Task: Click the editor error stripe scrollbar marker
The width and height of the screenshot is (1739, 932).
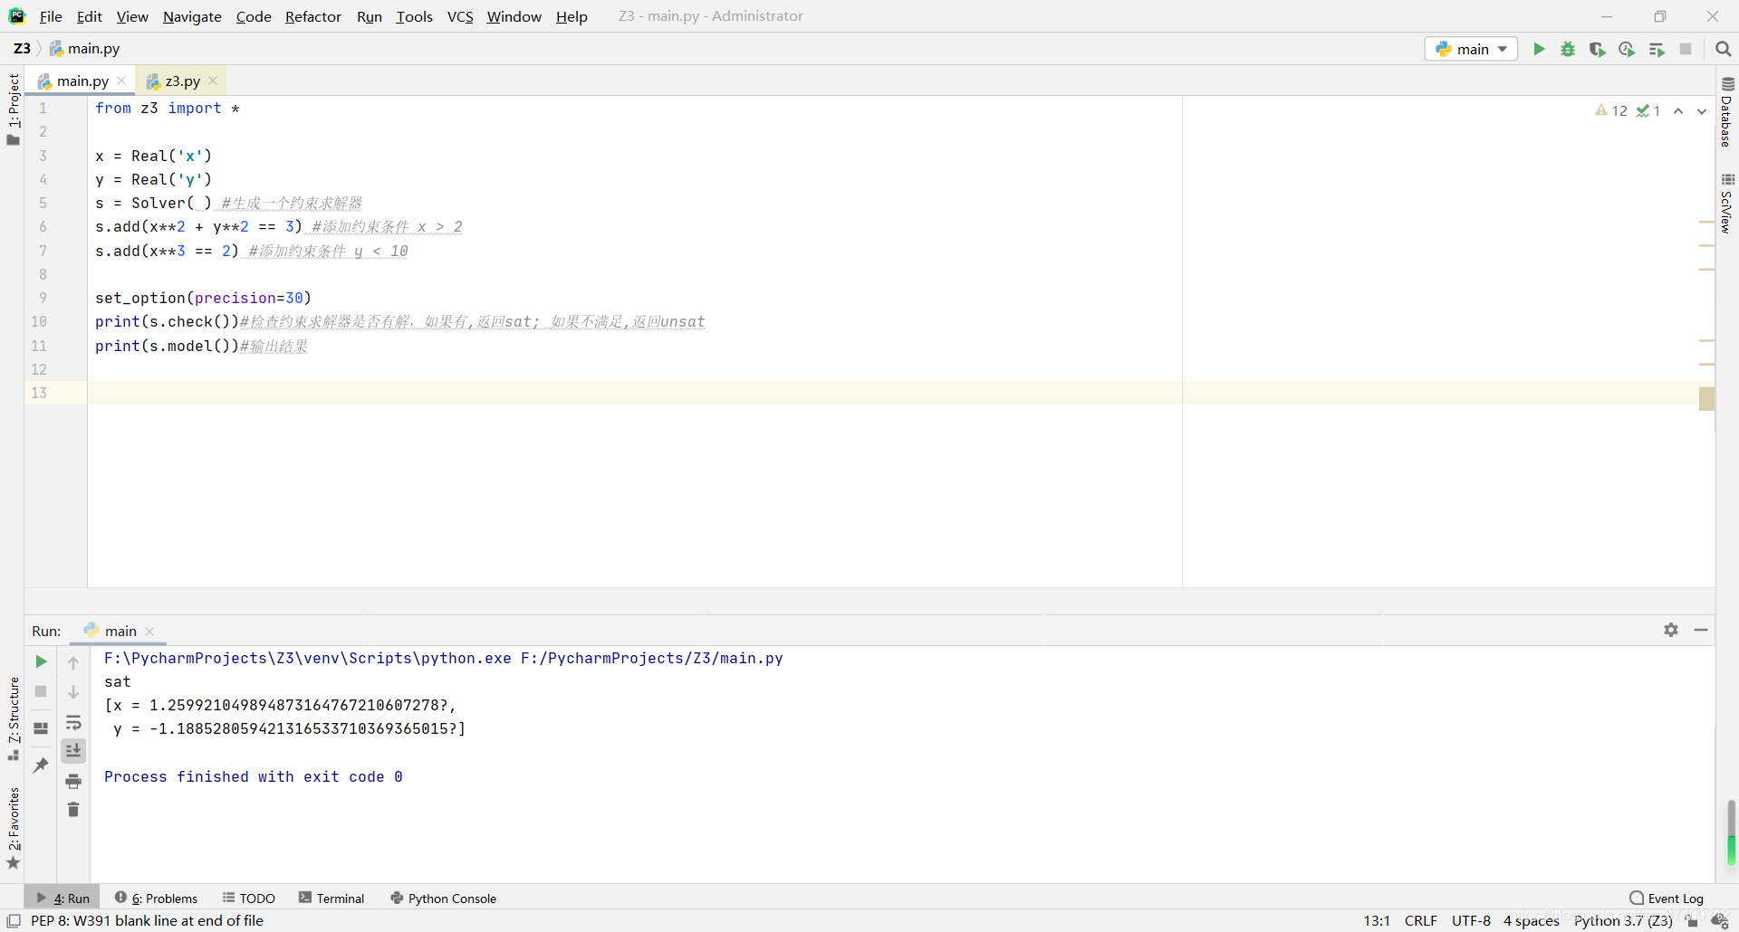Action: point(1706,399)
